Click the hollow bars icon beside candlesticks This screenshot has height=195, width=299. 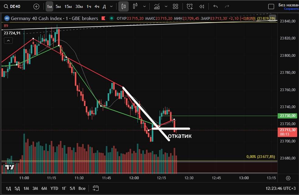pyautogui.click(x=135, y=6)
